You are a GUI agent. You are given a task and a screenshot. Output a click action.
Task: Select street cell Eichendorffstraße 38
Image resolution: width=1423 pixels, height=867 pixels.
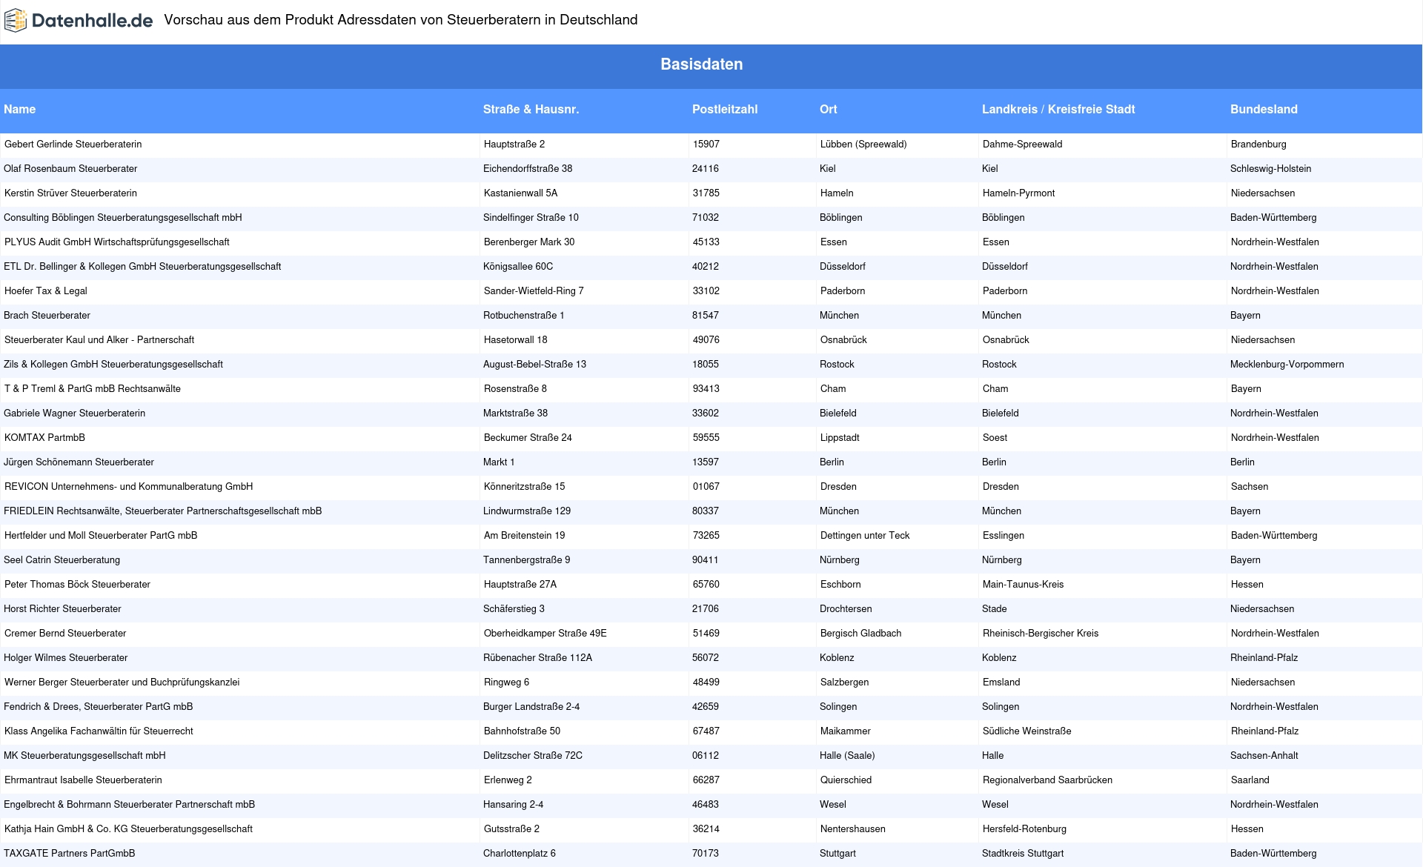point(528,169)
